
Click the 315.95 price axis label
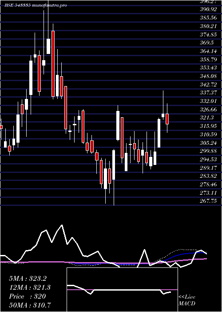[208, 126]
